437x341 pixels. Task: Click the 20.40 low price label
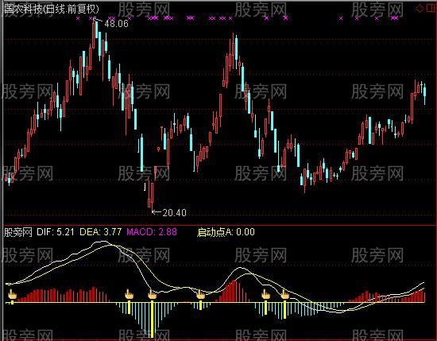(x=175, y=213)
